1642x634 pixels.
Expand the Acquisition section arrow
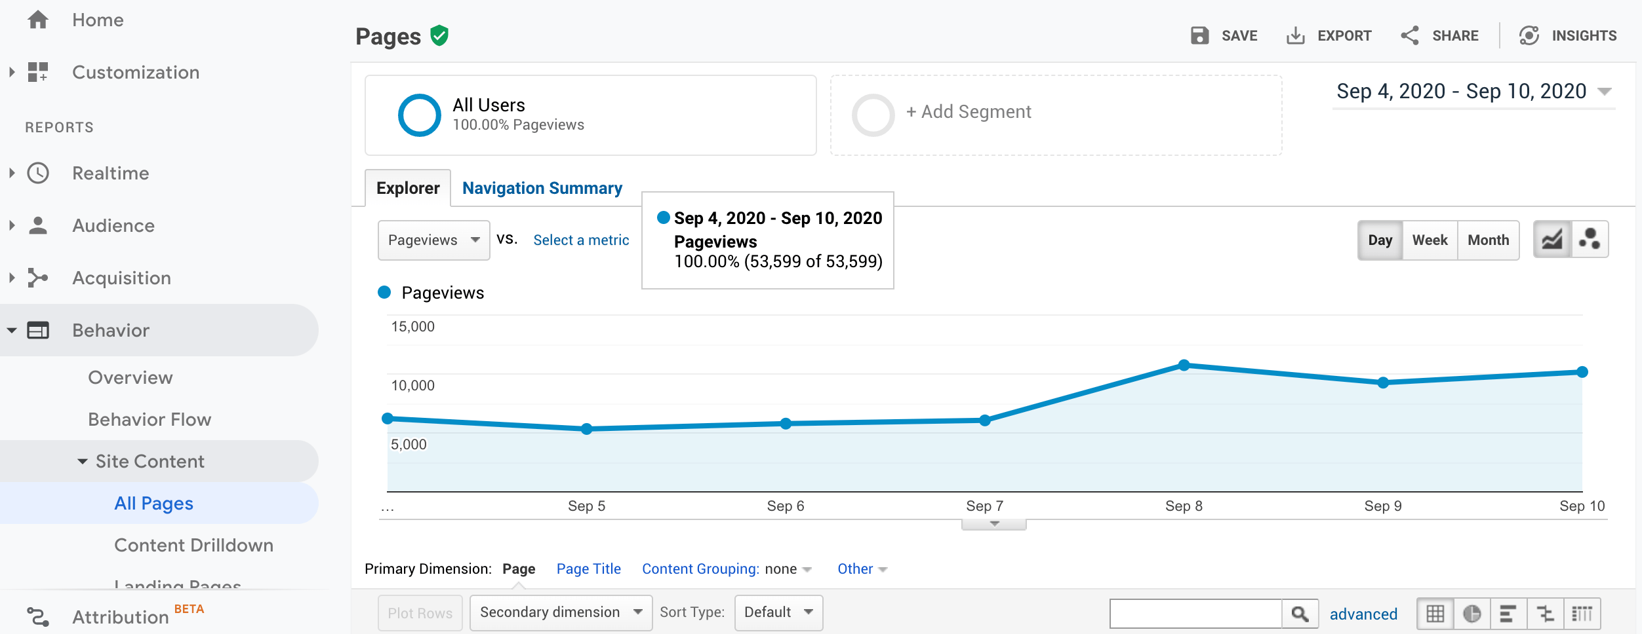(x=12, y=278)
